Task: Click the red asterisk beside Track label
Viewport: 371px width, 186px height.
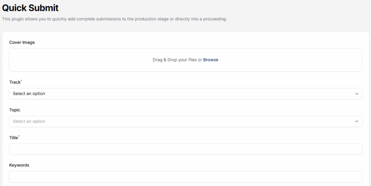Action: 21,81
